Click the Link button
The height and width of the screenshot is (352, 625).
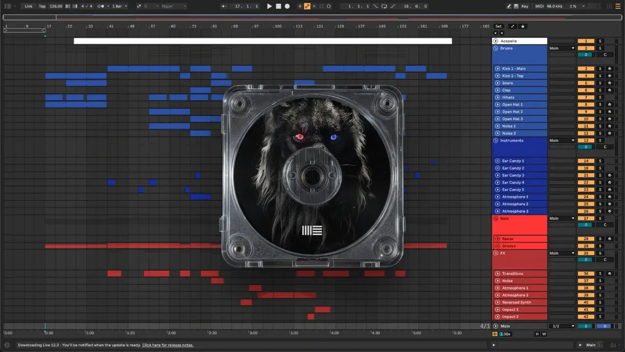[29, 6]
